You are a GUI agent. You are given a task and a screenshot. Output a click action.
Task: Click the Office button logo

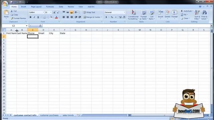pos(5,4)
